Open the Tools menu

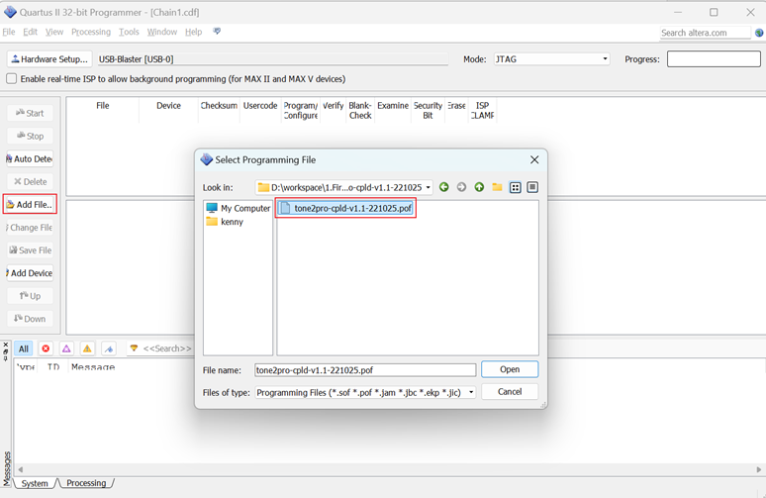(129, 32)
